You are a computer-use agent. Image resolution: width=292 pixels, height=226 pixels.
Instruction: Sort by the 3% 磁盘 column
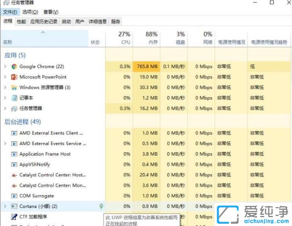pos(174,38)
